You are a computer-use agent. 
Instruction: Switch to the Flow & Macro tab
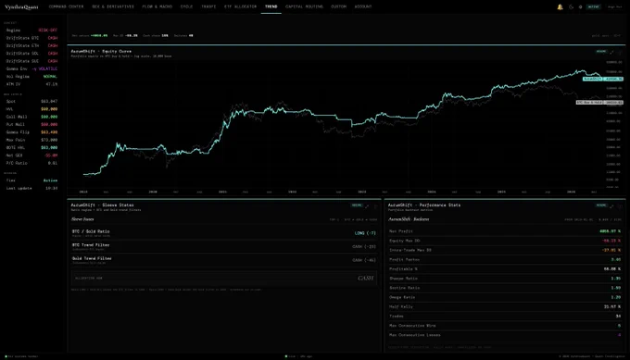[157, 6]
